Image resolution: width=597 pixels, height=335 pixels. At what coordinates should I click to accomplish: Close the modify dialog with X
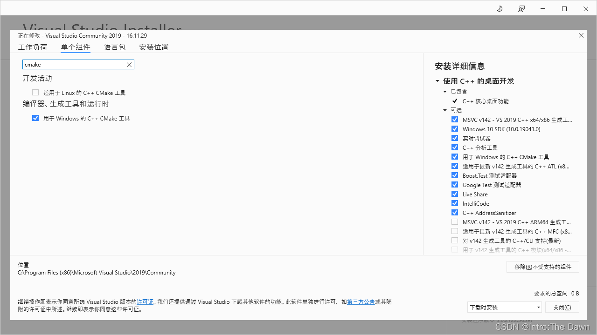pyautogui.click(x=581, y=35)
